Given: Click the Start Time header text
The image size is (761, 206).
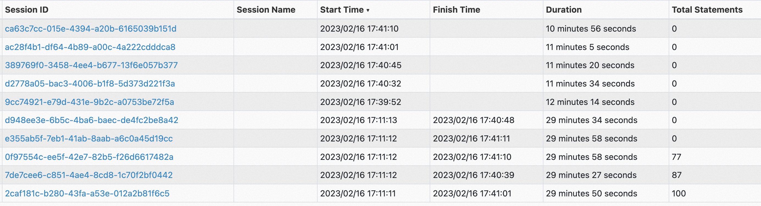Looking at the screenshot, I should [342, 10].
